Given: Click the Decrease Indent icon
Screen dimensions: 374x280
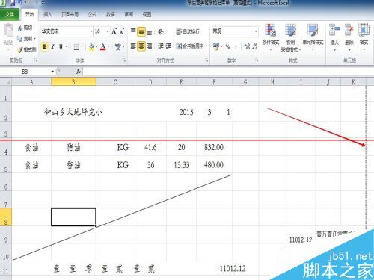Looking at the screenshot, I should tap(161, 46).
